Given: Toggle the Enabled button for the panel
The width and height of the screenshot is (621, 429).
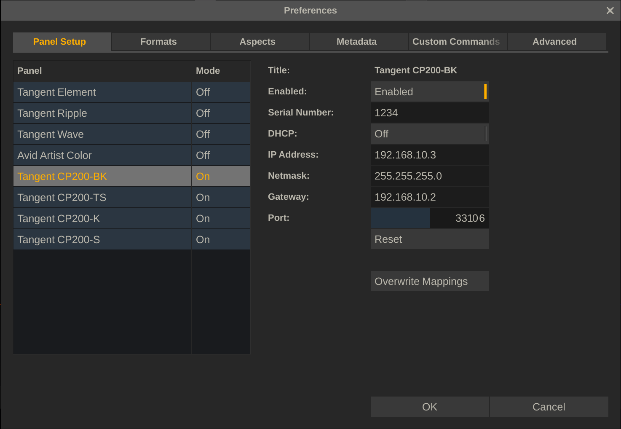Looking at the screenshot, I should [x=430, y=91].
